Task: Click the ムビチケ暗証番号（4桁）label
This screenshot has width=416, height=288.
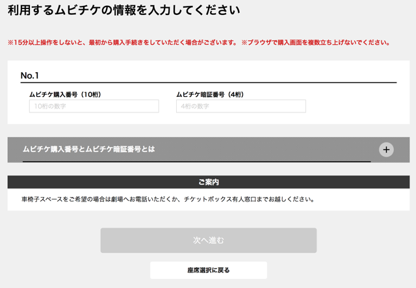Action: (210, 94)
